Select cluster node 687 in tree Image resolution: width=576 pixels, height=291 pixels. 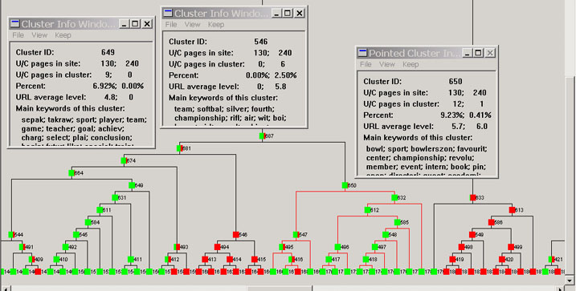(x=262, y=136)
